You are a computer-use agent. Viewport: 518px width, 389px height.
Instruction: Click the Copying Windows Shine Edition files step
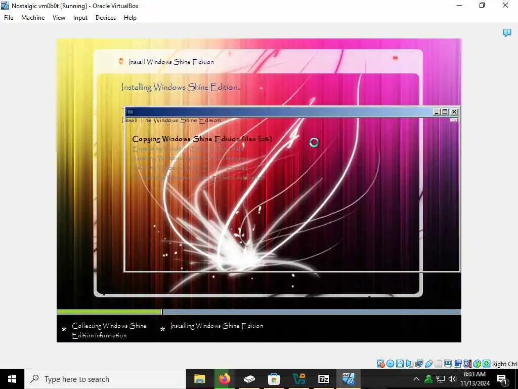point(202,139)
